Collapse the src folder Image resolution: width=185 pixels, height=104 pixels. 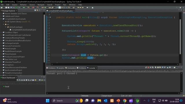pos(3,24)
